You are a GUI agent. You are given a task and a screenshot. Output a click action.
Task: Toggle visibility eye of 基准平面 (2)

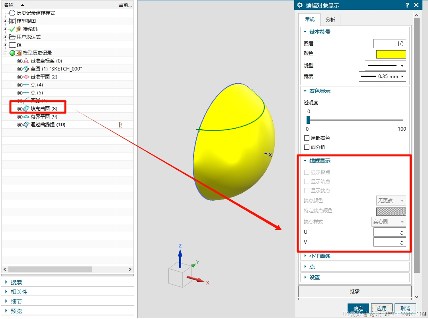20,77
